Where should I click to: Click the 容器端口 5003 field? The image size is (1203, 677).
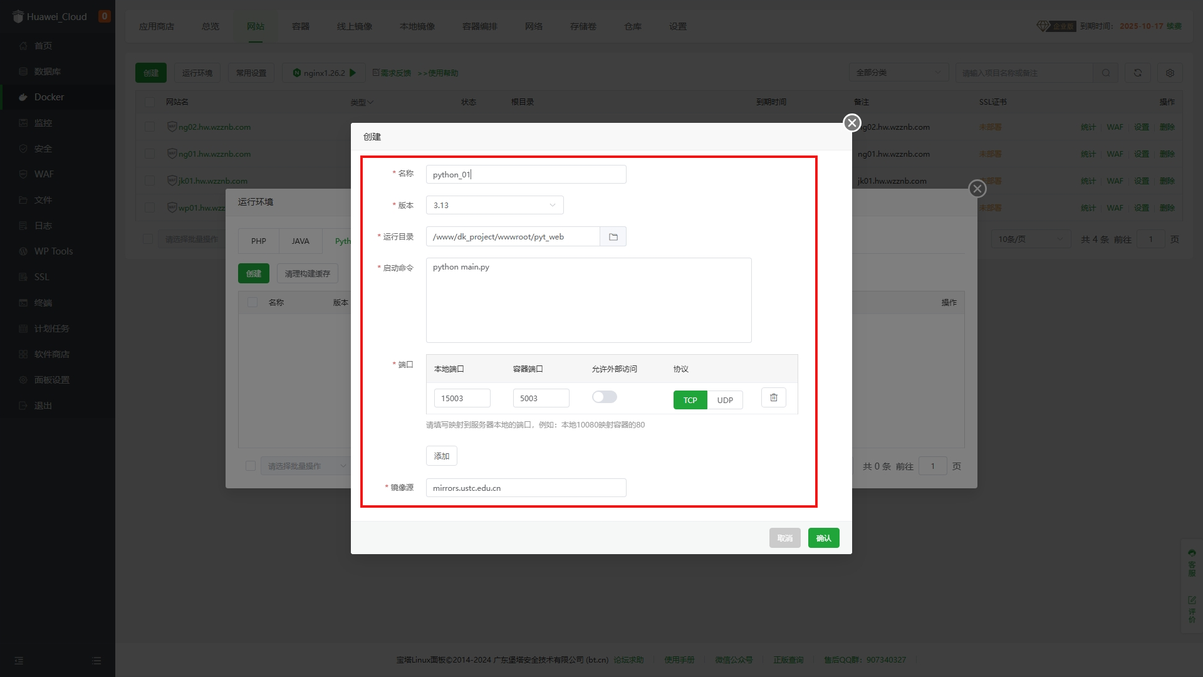click(x=541, y=398)
